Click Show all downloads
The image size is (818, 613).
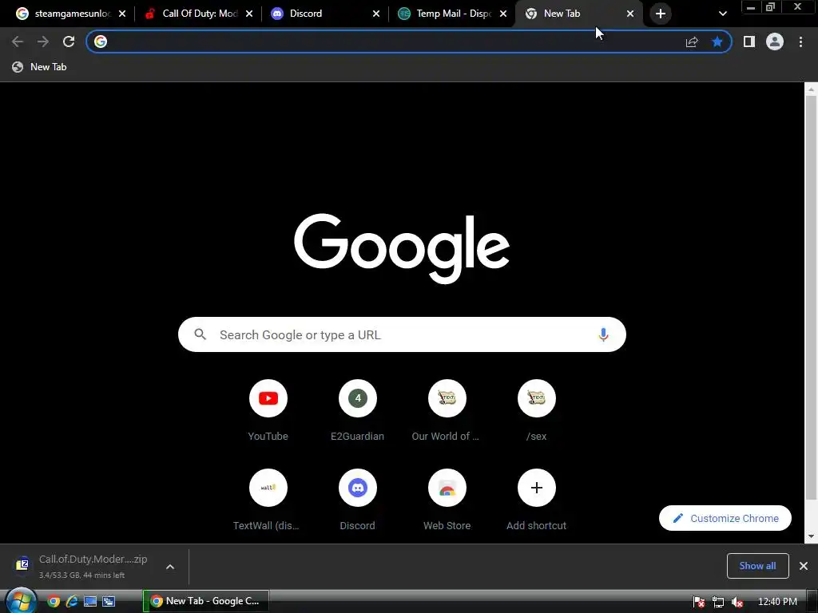[x=757, y=566]
